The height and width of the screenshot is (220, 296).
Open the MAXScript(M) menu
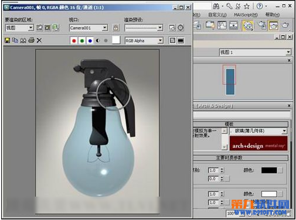pos(246,15)
